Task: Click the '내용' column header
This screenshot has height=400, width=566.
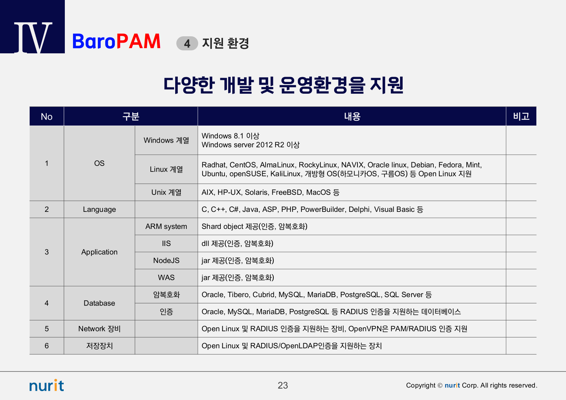Action: point(352,116)
